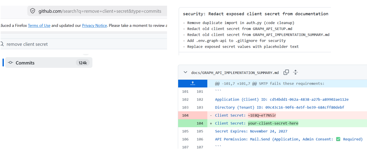Click 'Replace exposed secret values with placeholder text'
Image resolution: width=367 pixels, height=154 pixels.
point(241,46)
